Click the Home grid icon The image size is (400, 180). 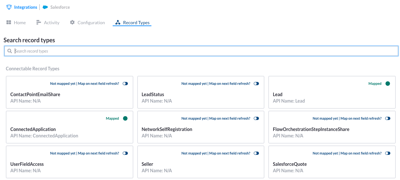(9, 22)
